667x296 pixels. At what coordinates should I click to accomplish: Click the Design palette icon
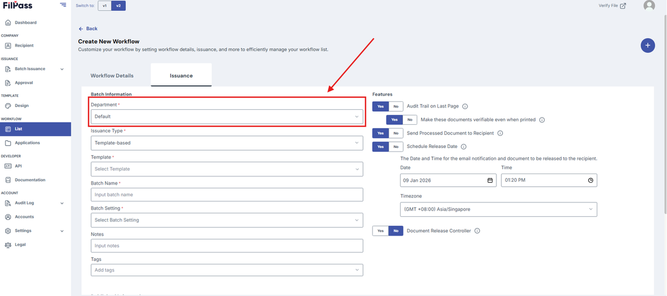tap(8, 105)
